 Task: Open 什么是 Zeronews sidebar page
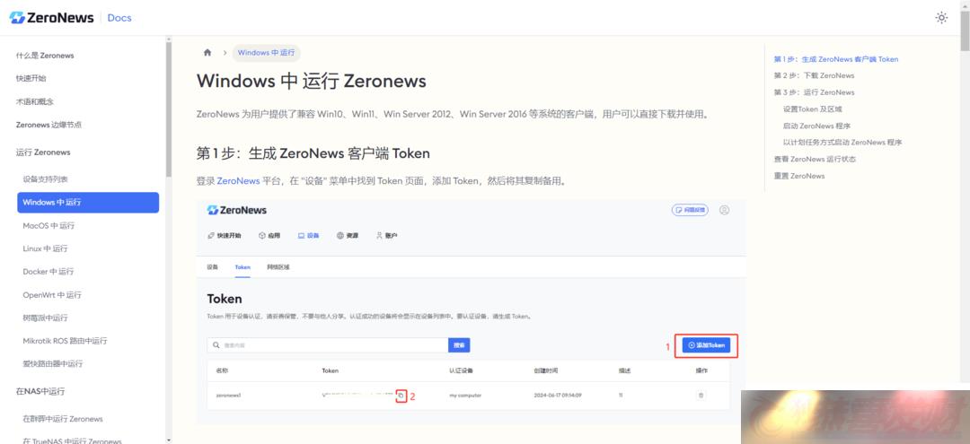tap(45, 56)
